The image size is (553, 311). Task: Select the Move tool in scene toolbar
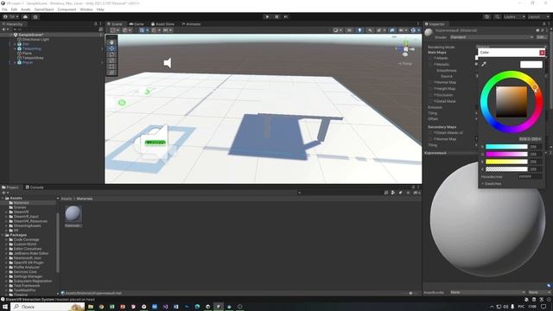[x=111, y=48]
